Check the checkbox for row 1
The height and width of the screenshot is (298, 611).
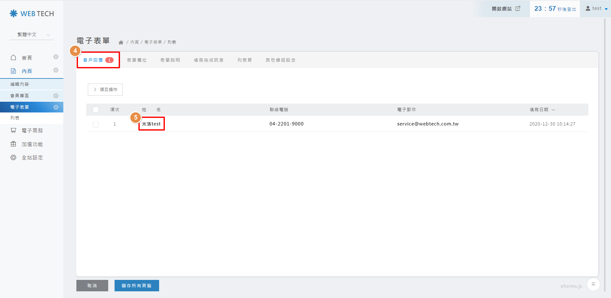point(96,124)
